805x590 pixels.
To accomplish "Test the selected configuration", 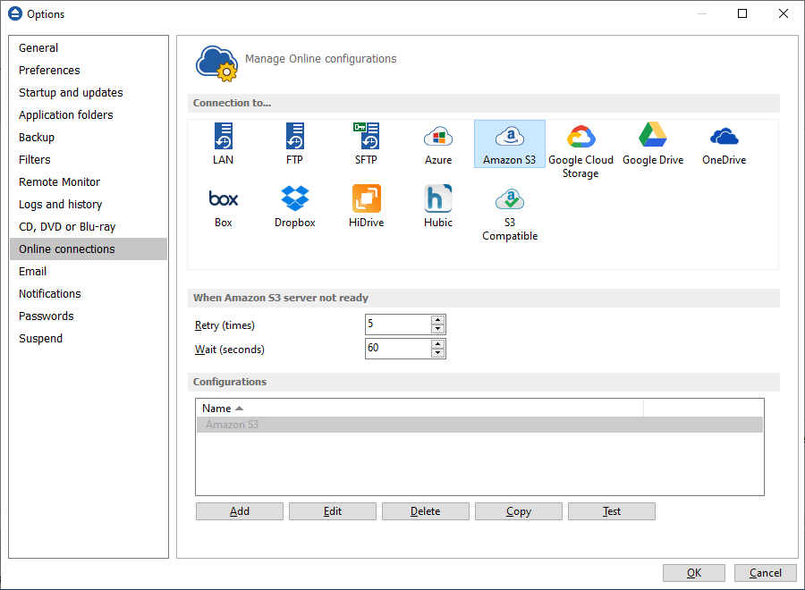I will pyautogui.click(x=612, y=511).
